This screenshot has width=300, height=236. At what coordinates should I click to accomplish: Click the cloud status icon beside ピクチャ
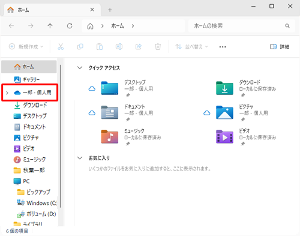pyautogui.click(x=207, y=113)
